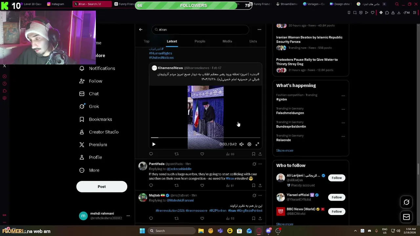Open File Explorer in taskbar

pos(201,231)
